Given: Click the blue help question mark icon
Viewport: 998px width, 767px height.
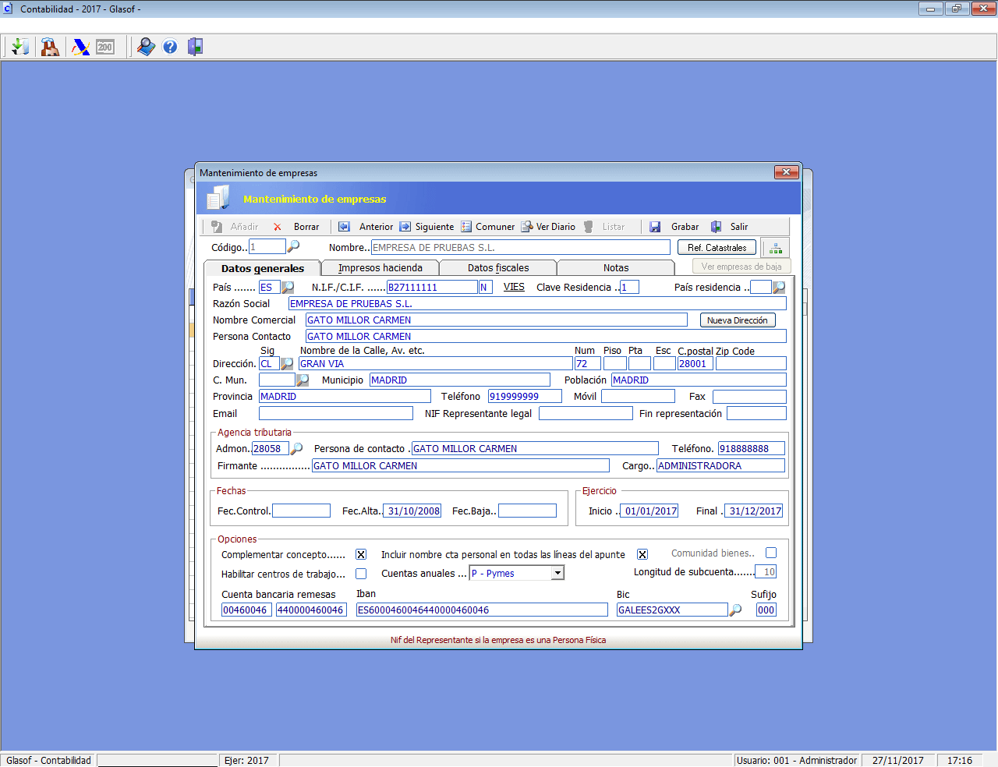Looking at the screenshot, I should coord(170,47).
